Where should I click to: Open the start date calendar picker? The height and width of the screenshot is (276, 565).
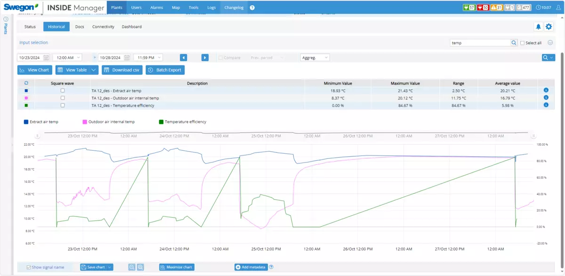pos(46,57)
